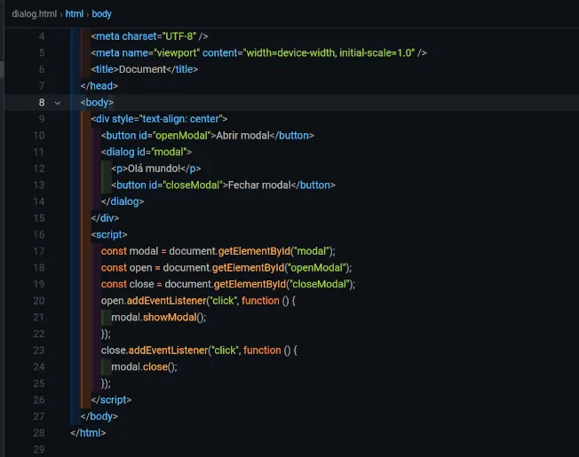Open the body breadcrumb segment
Image resolution: width=579 pixels, height=457 pixels.
(101, 14)
